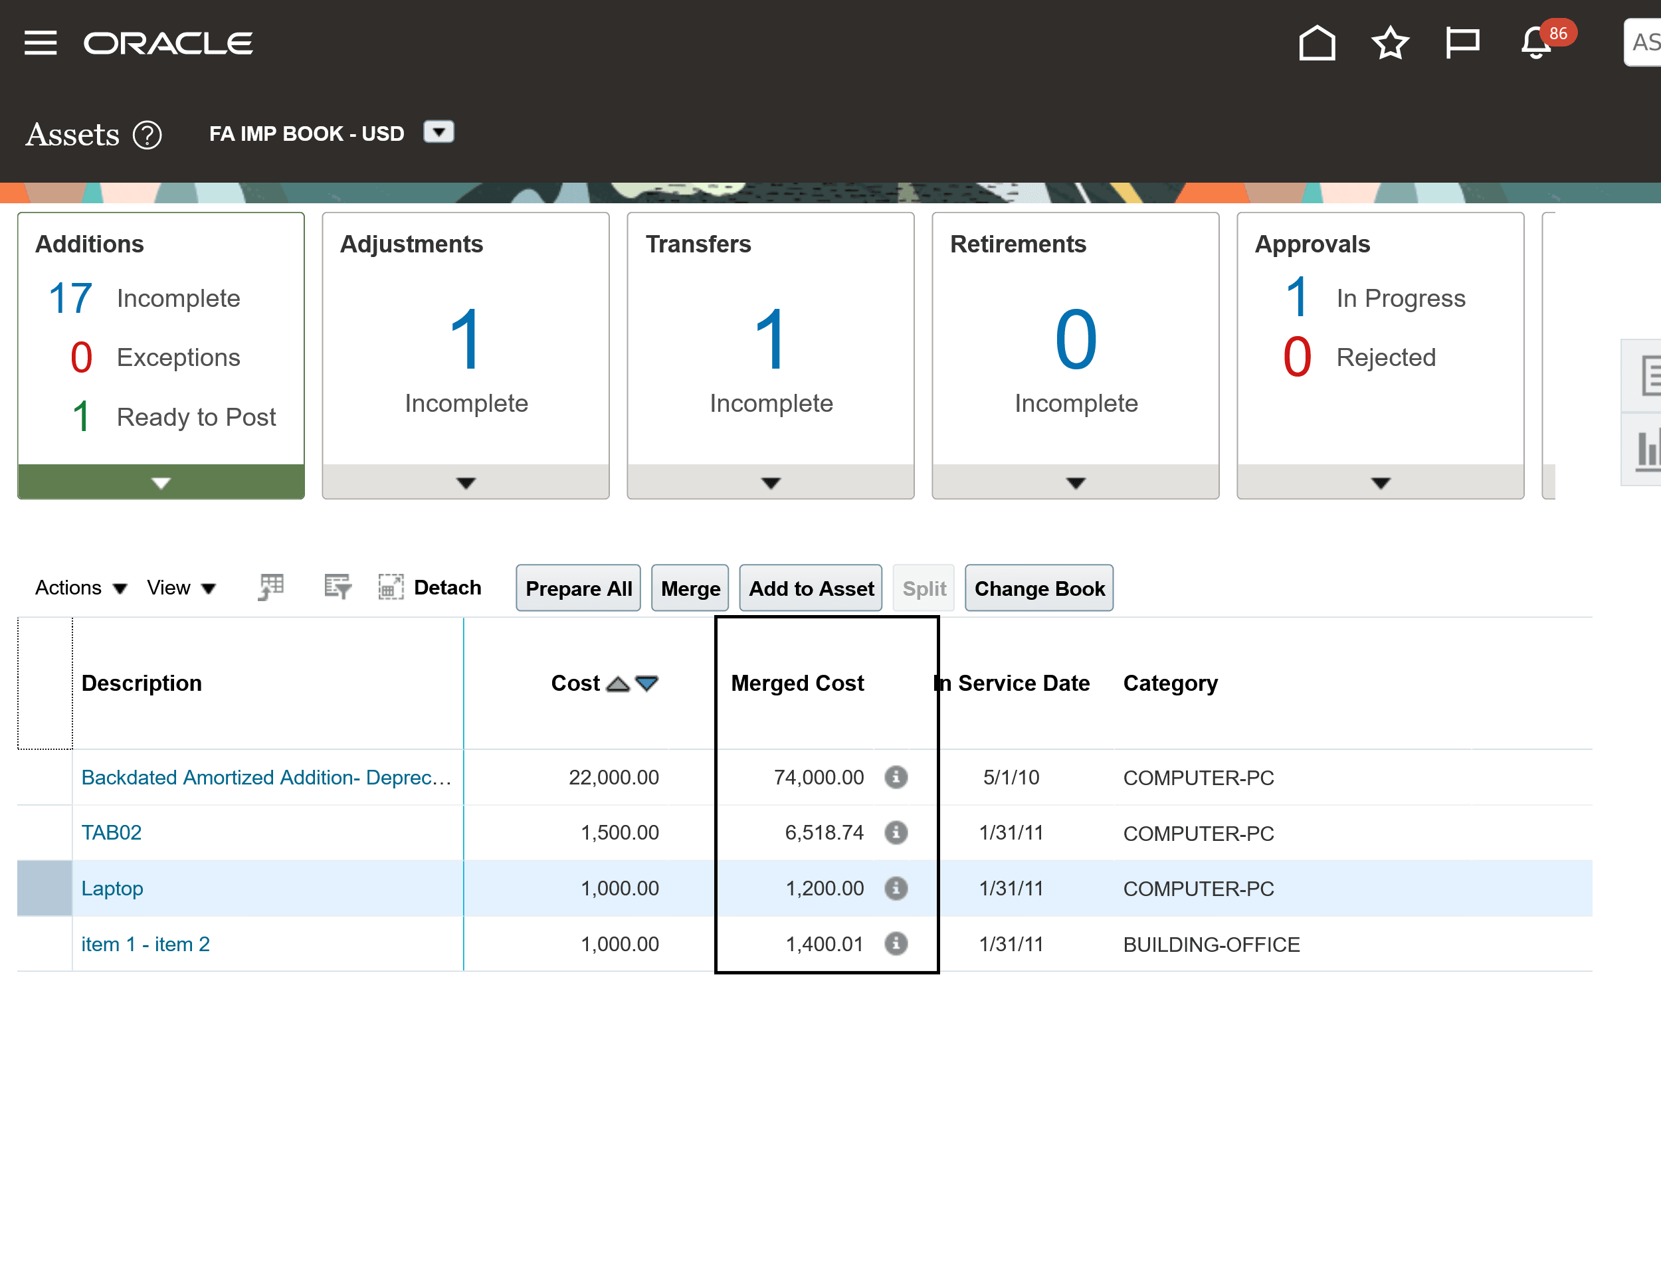Expand the Transfers infotile
Image resolution: width=1661 pixels, height=1270 pixels.
click(x=771, y=482)
